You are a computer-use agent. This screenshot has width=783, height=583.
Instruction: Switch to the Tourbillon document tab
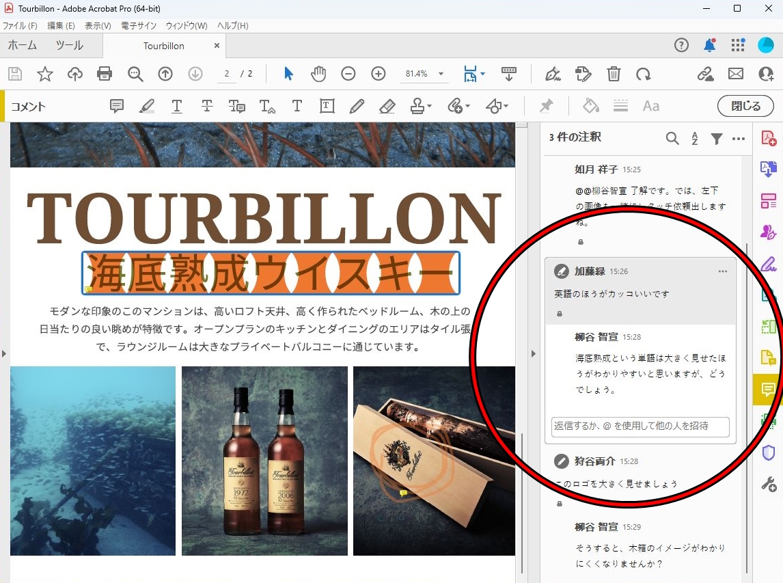(164, 46)
